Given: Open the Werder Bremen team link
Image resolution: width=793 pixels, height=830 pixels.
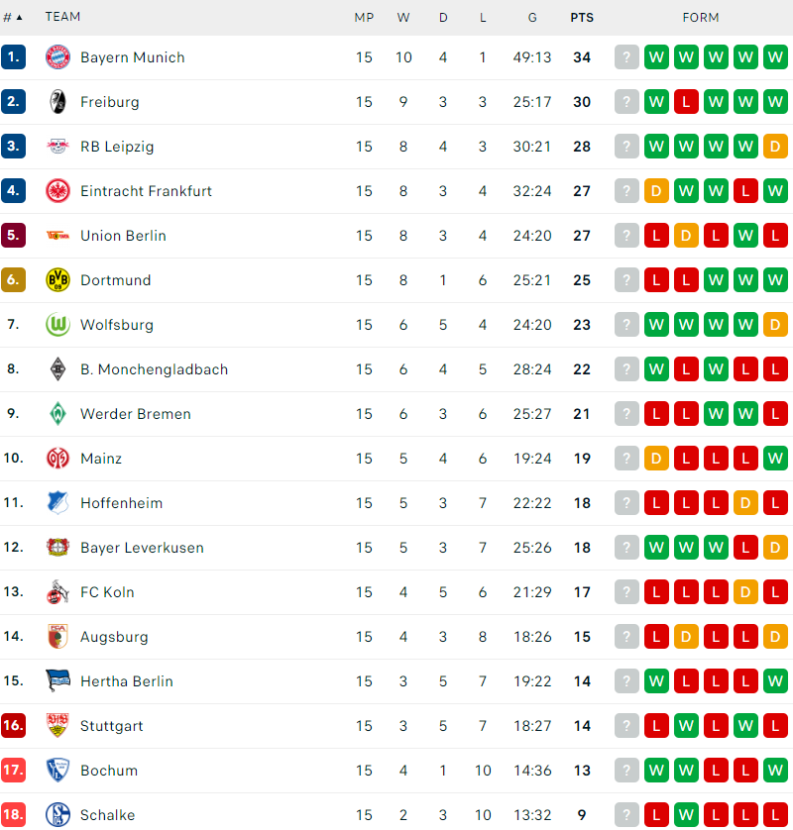Looking at the screenshot, I should 136,414.
